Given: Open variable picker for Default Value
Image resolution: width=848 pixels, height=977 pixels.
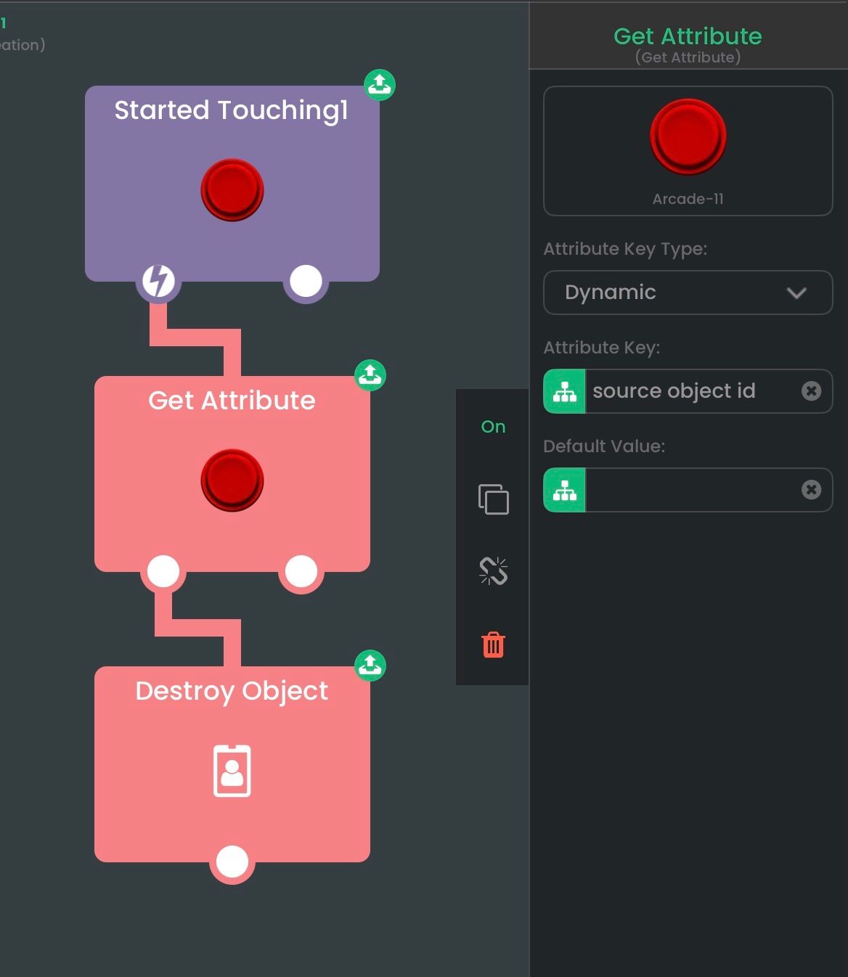Looking at the screenshot, I should tap(565, 490).
